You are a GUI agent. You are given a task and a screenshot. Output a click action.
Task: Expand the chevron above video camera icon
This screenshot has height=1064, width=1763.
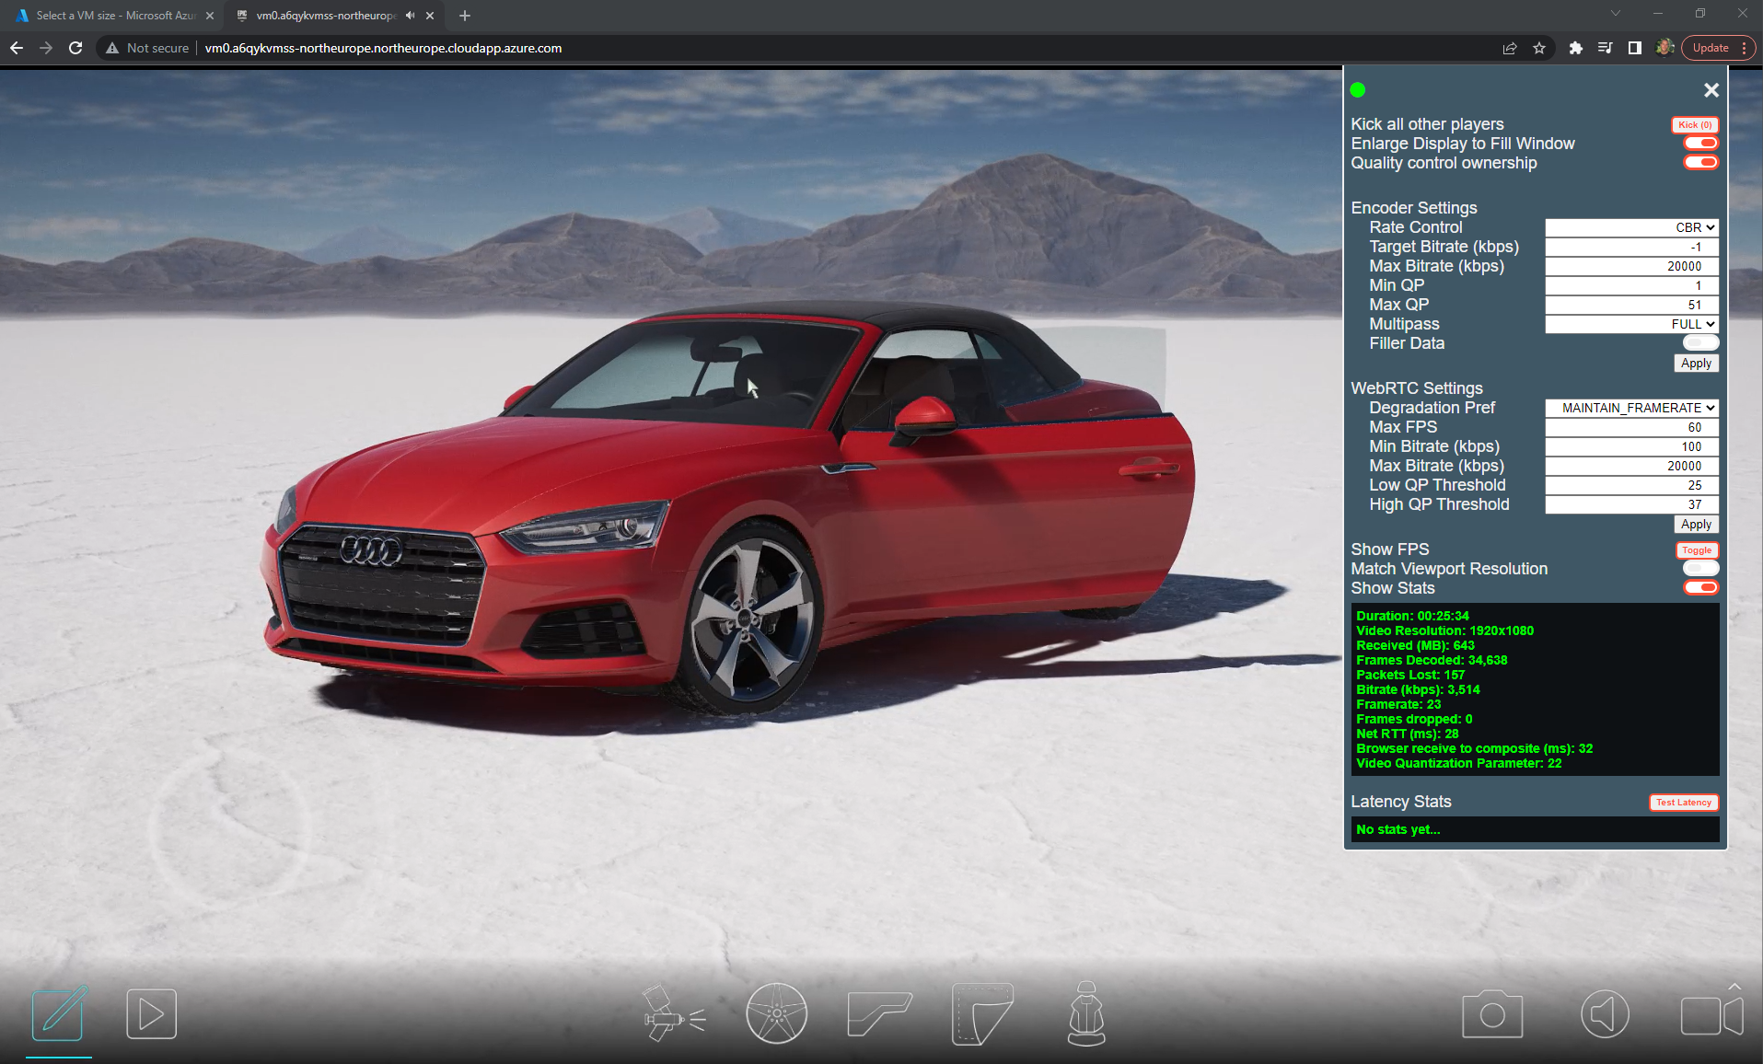point(1734,986)
